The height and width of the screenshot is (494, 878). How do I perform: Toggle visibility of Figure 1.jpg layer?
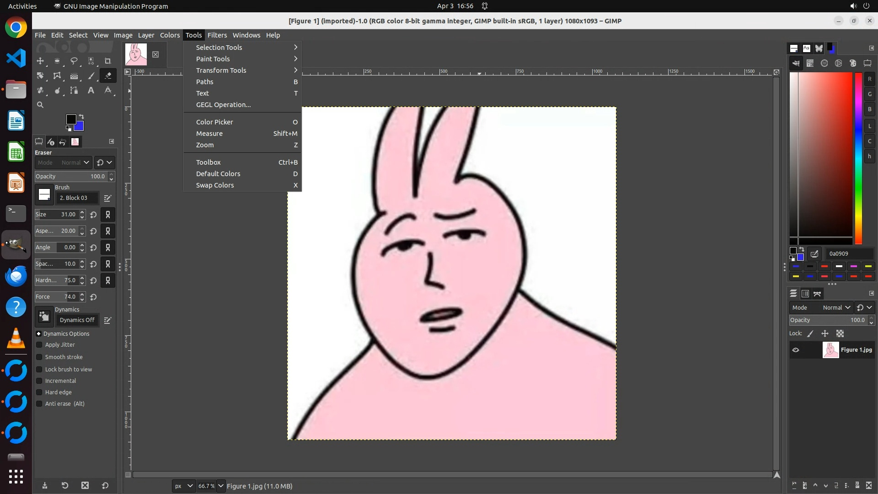[x=796, y=350]
